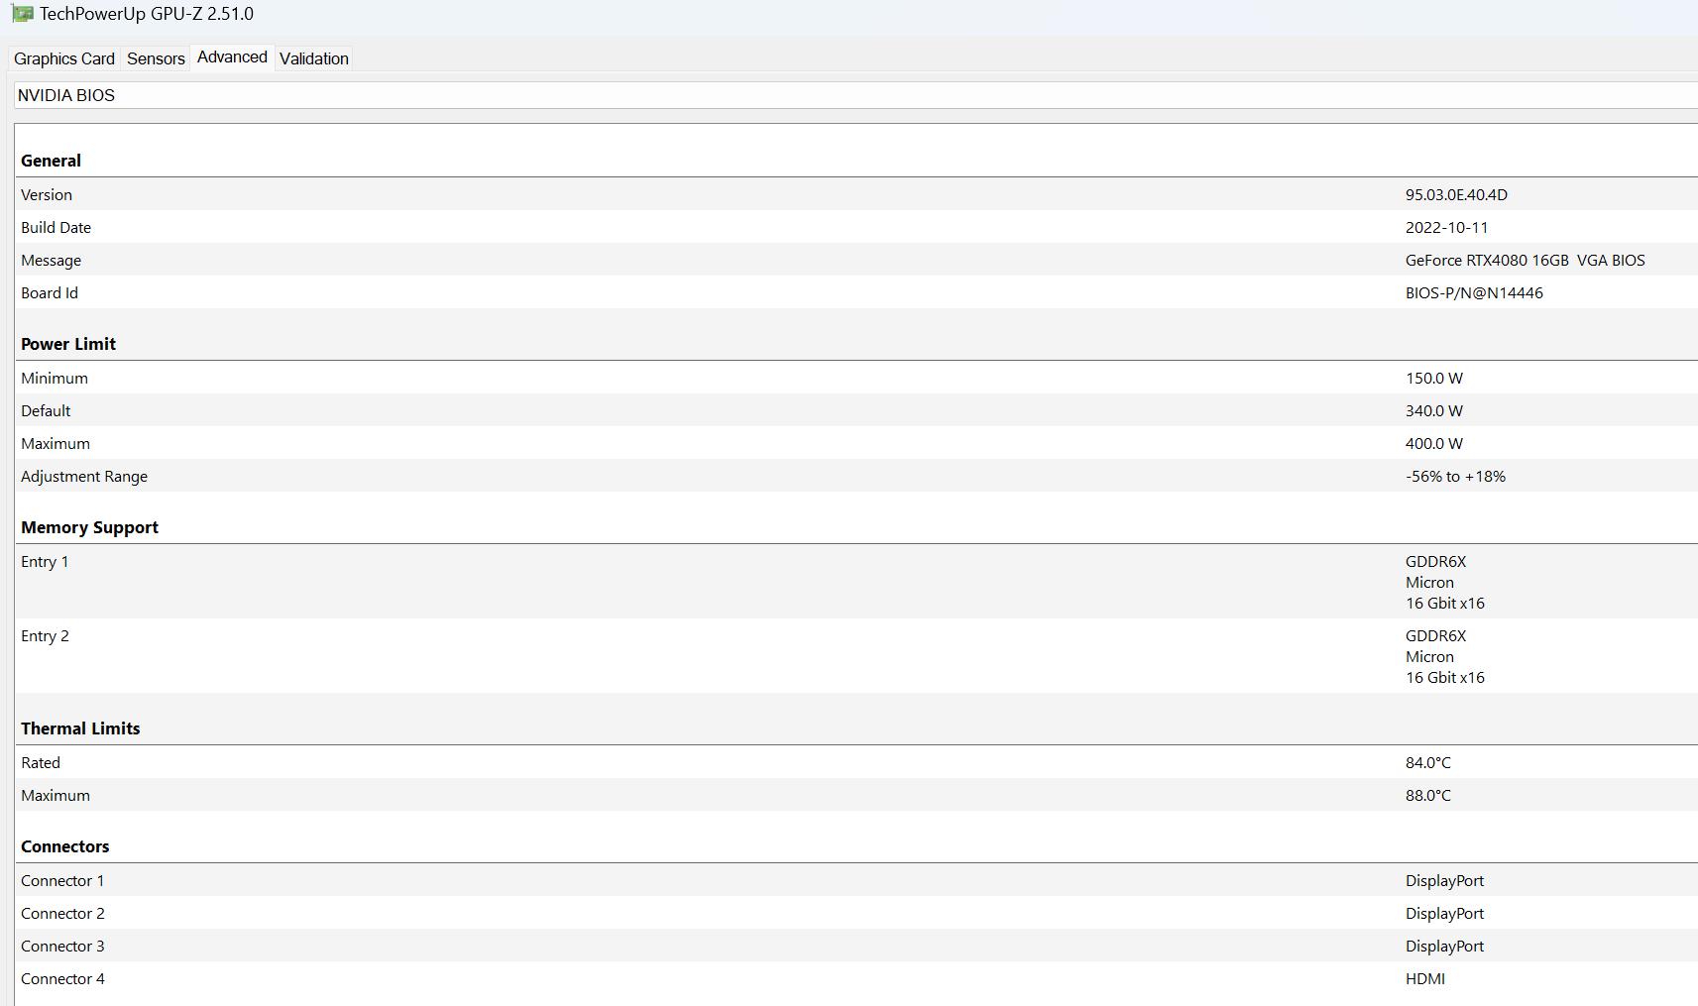The image size is (1698, 1006).
Task: Open the Sensors tab
Action: click(x=156, y=58)
